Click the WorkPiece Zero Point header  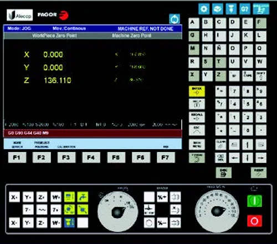(54, 35)
